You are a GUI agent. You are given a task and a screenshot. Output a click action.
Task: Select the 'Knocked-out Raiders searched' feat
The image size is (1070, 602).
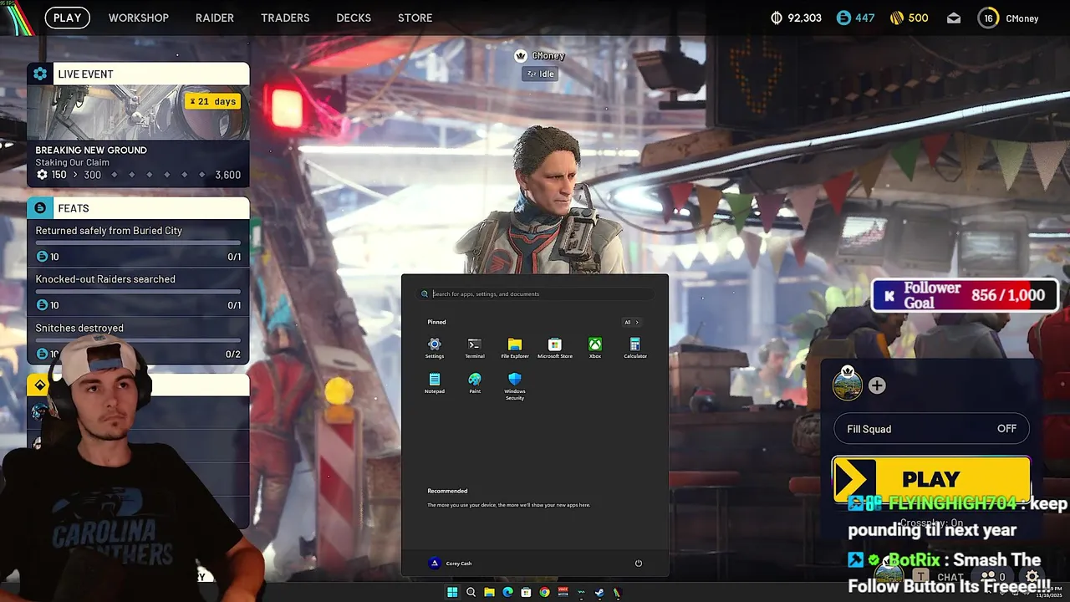pyautogui.click(x=138, y=292)
